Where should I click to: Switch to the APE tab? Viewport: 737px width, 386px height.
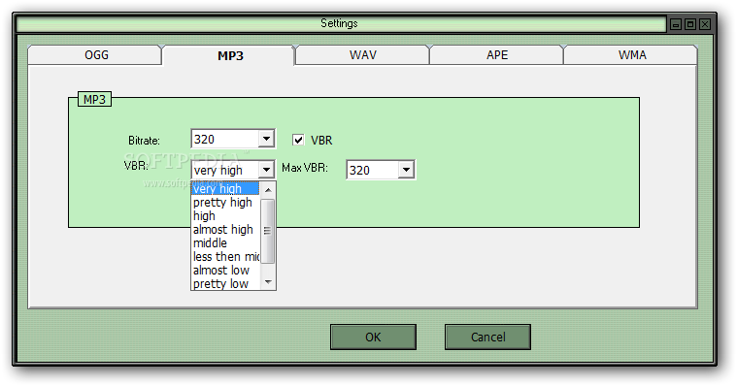[x=497, y=55]
